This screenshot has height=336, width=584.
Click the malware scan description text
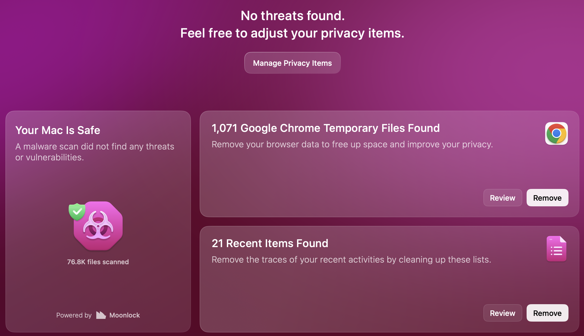[95, 152]
